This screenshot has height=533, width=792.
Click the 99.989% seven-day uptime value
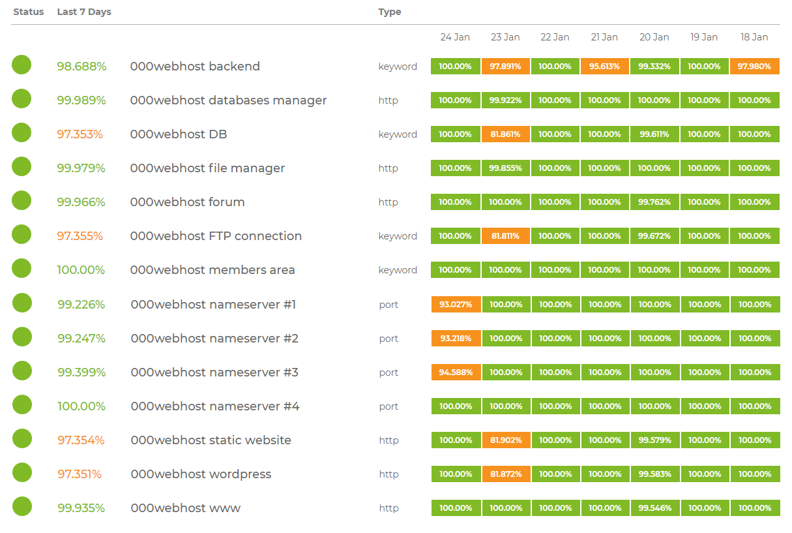[x=81, y=100]
